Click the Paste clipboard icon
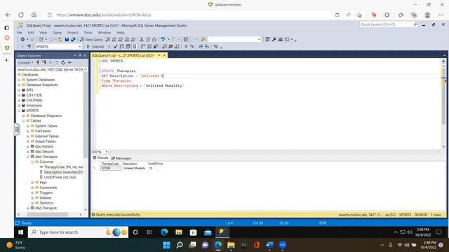The image size is (449, 252). 154,39
